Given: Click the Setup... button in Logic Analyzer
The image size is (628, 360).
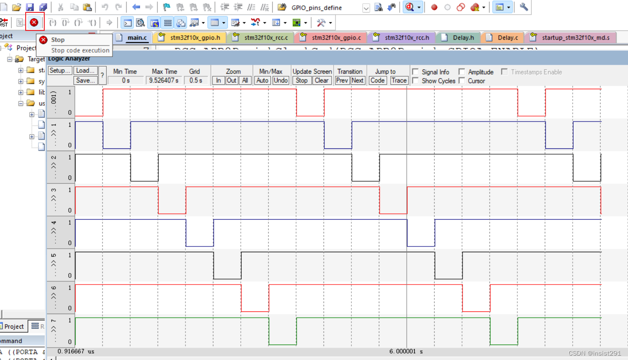Looking at the screenshot, I should 60,71.
